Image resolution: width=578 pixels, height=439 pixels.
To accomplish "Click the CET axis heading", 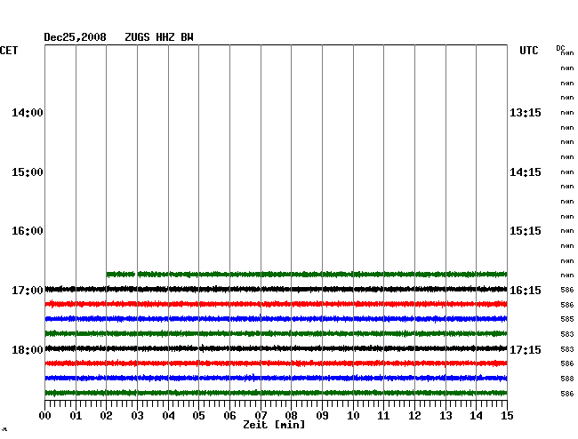I will [x=9, y=51].
